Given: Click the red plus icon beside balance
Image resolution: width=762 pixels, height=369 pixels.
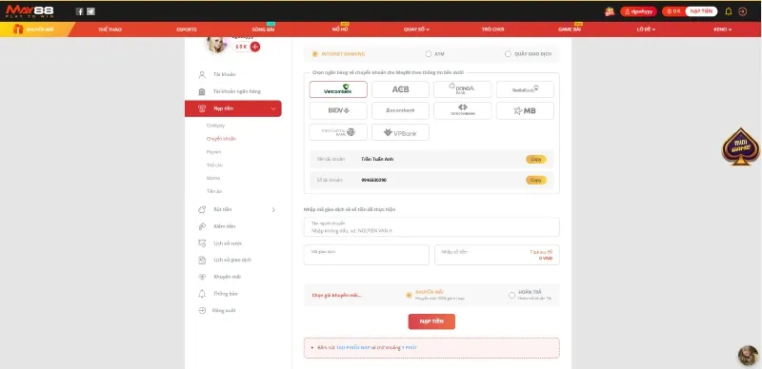Looking at the screenshot, I should [x=255, y=47].
